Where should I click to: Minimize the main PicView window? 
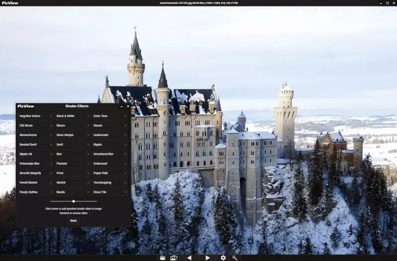coord(381,3)
